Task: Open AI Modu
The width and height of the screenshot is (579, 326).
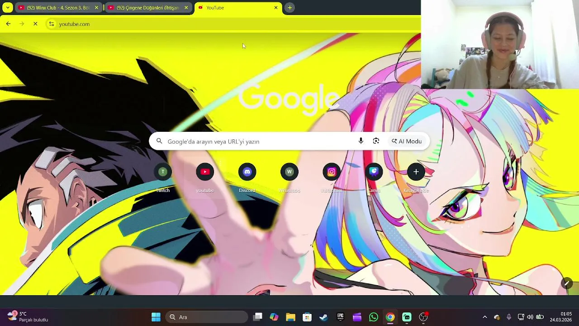Action: (x=407, y=141)
